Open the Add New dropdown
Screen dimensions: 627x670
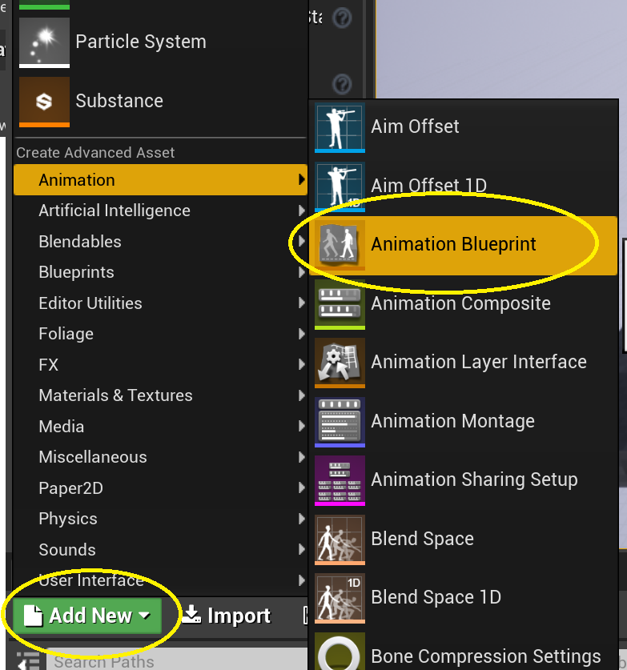[x=87, y=616]
